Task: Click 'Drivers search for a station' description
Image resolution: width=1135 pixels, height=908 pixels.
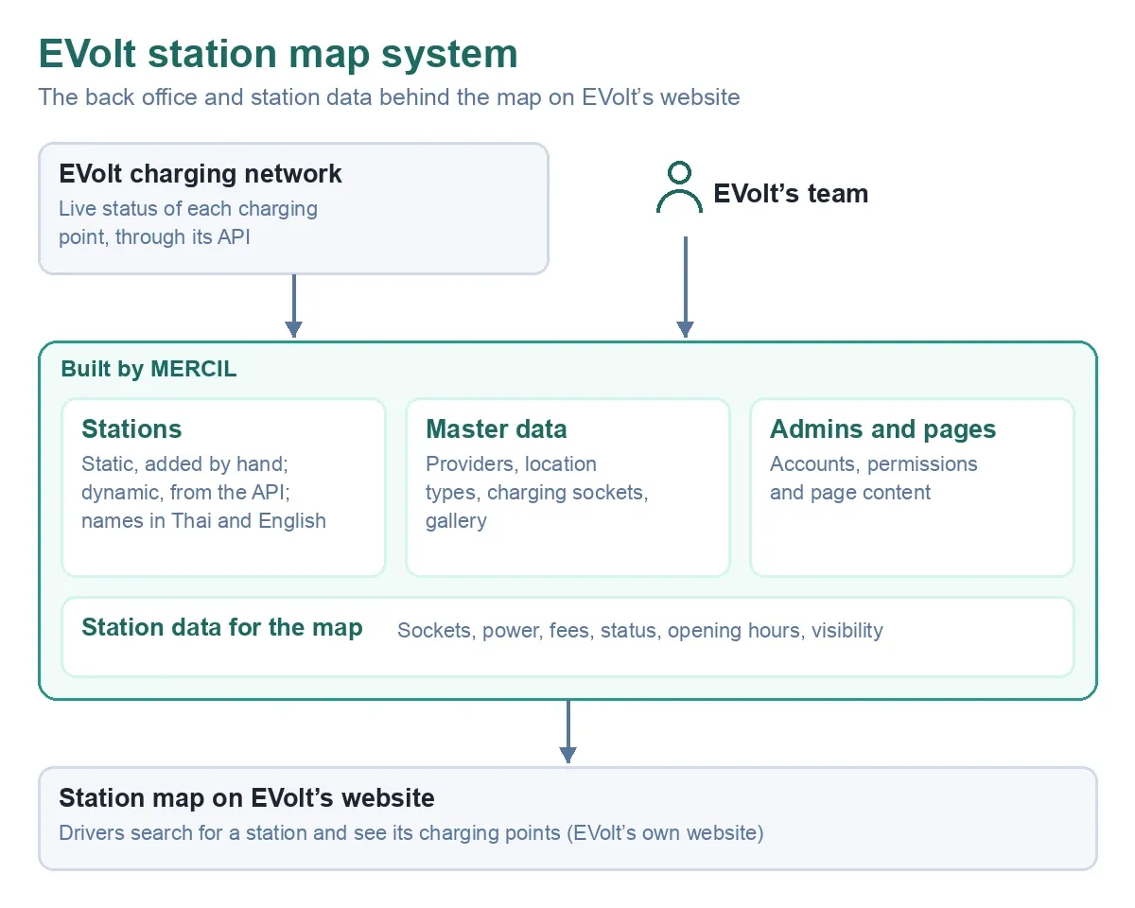Action: click(x=411, y=833)
